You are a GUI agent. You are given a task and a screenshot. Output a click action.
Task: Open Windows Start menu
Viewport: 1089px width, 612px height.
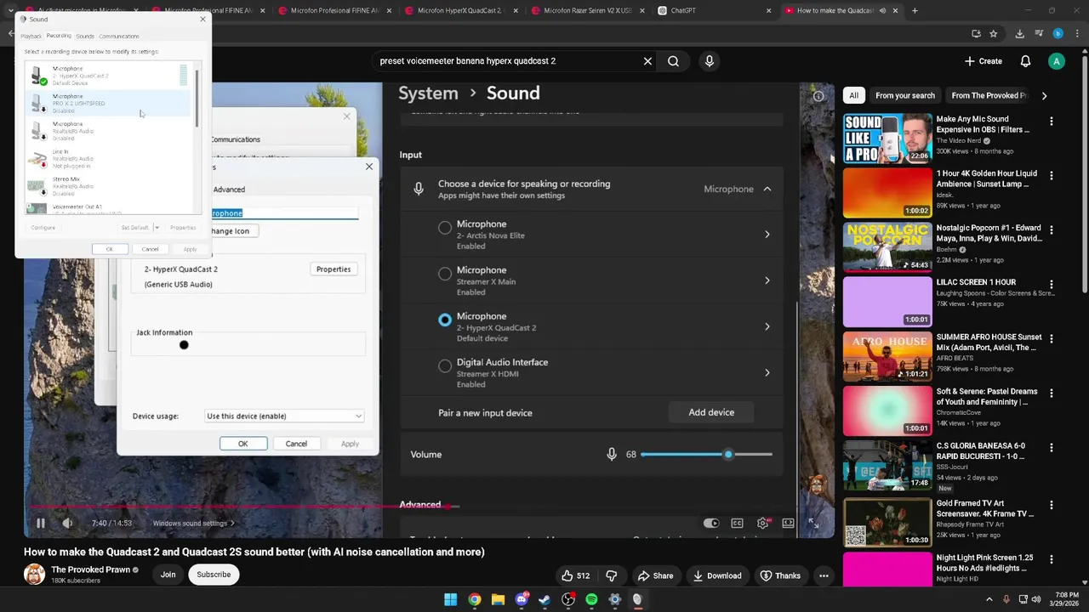point(450,599)
